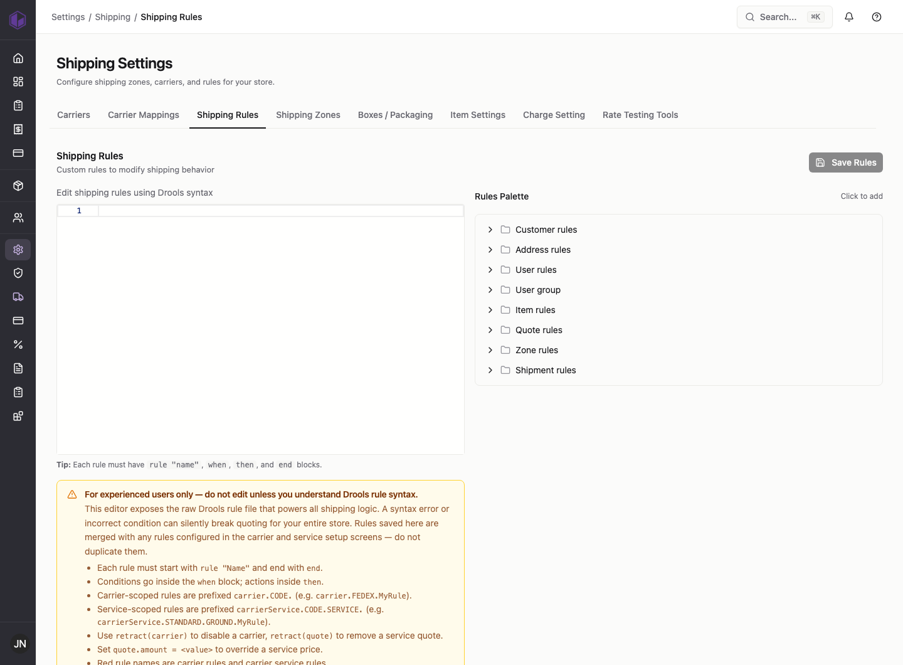
Task: Expand User rules with its chevron
Action: coord(490,270)
